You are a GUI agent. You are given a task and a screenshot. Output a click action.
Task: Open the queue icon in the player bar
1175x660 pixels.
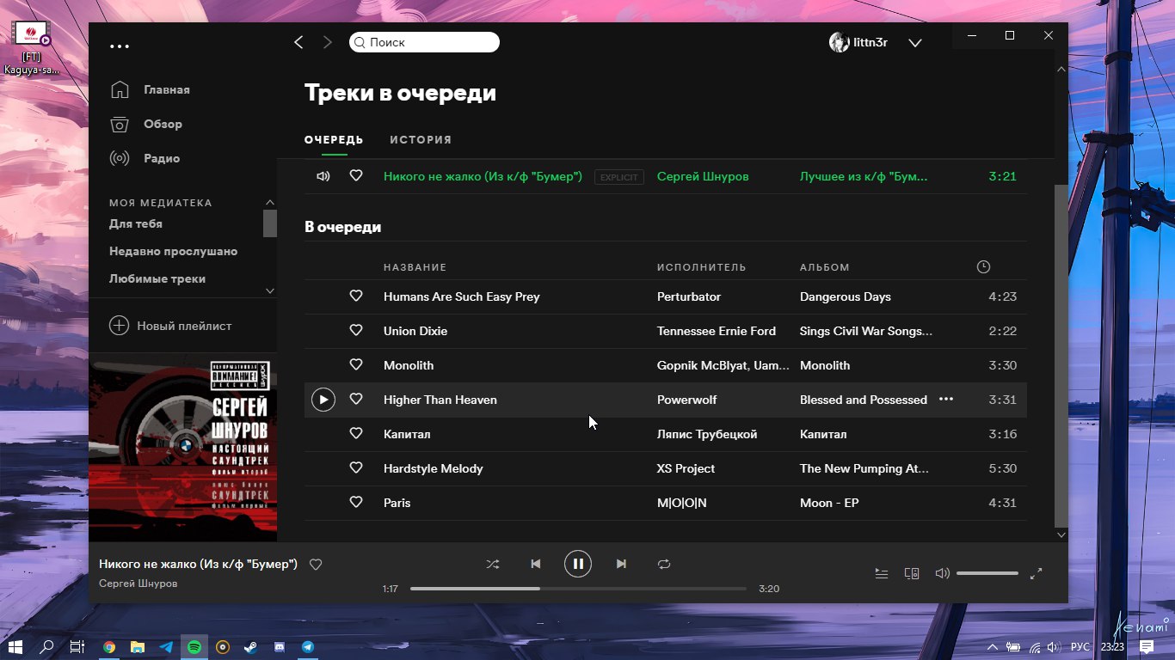tap(882, 573)
